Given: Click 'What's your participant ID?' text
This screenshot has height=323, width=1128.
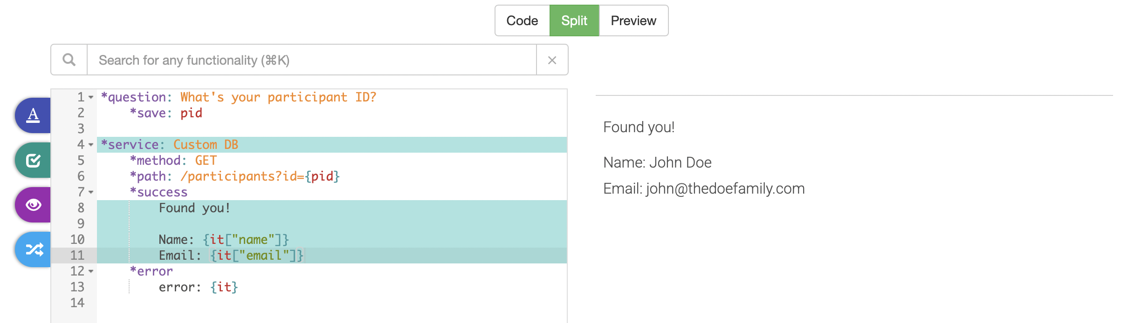Looking at the screenshot, I should tap(278, 97).
